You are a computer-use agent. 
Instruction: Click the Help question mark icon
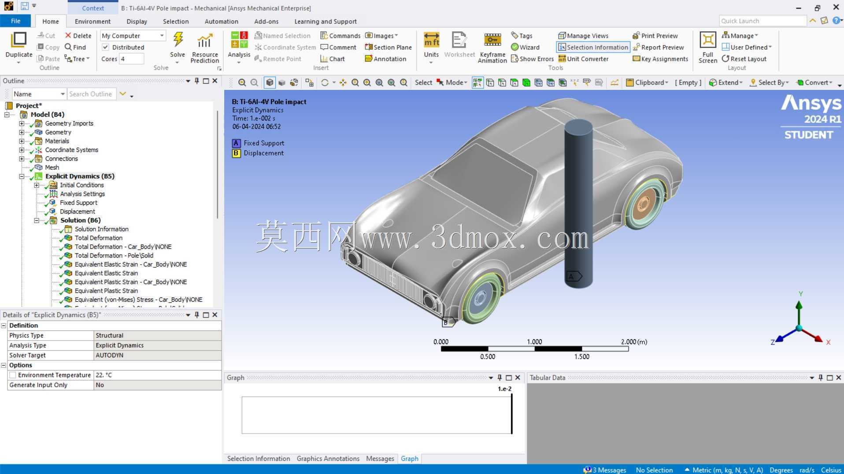tap(836, 21)
